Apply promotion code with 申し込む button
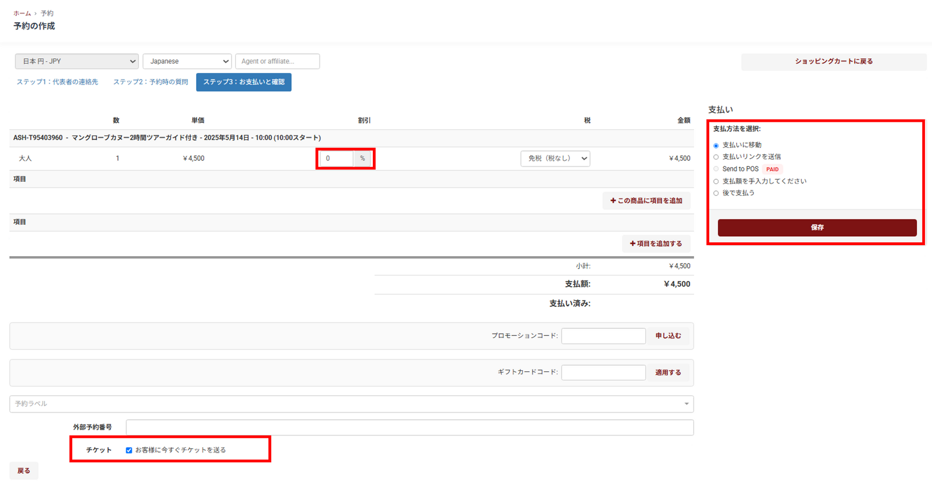This screenshot has height=488, width=932. [668, 336]
